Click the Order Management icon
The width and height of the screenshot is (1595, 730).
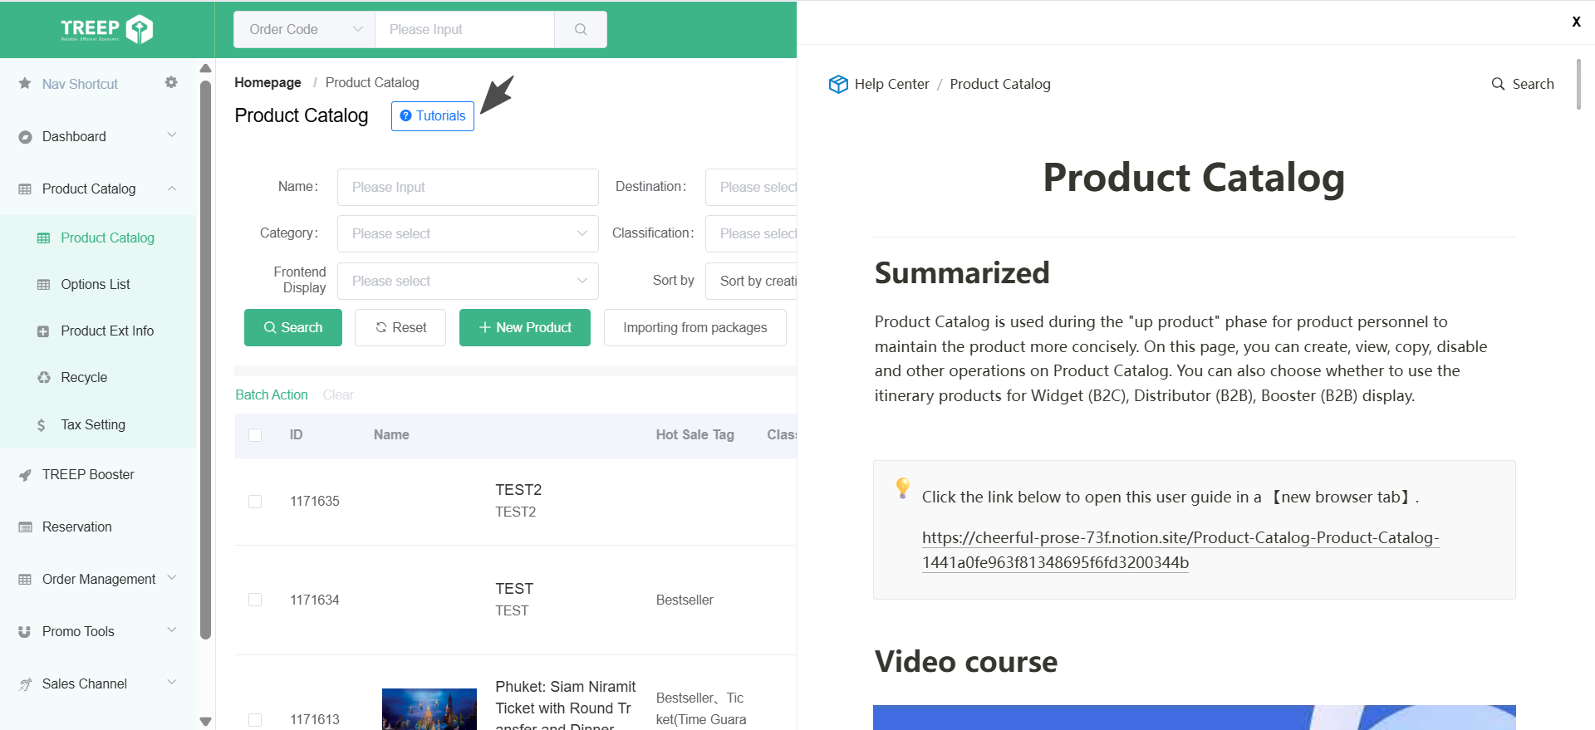pyautogui.click(x=25, y=579)
